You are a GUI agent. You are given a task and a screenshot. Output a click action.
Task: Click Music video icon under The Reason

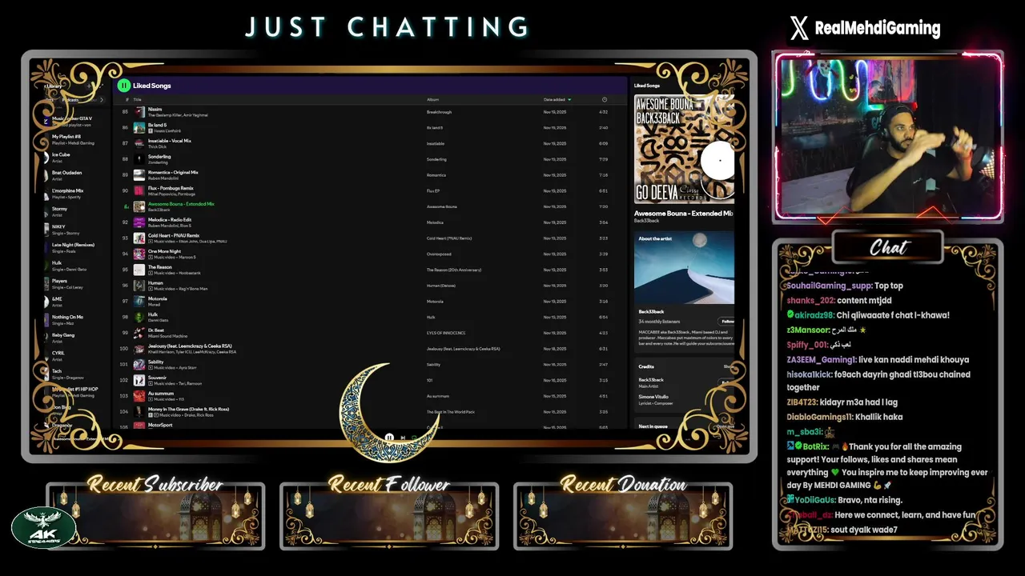(151, 273)
